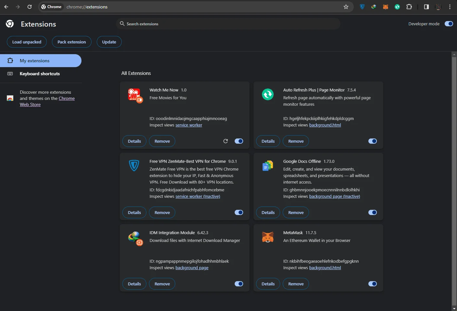Open the ZenMate VPN toolbar extension

click(362, 7)
